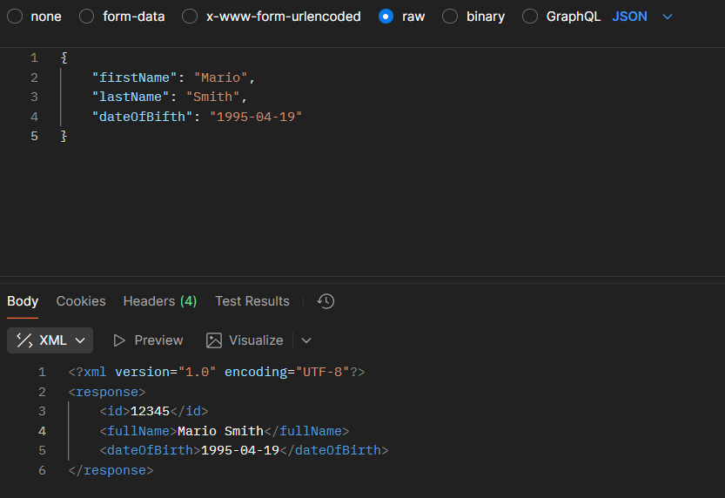Open the Test Results tab
The image size is (725, 498).
click(x=252, y=301)
